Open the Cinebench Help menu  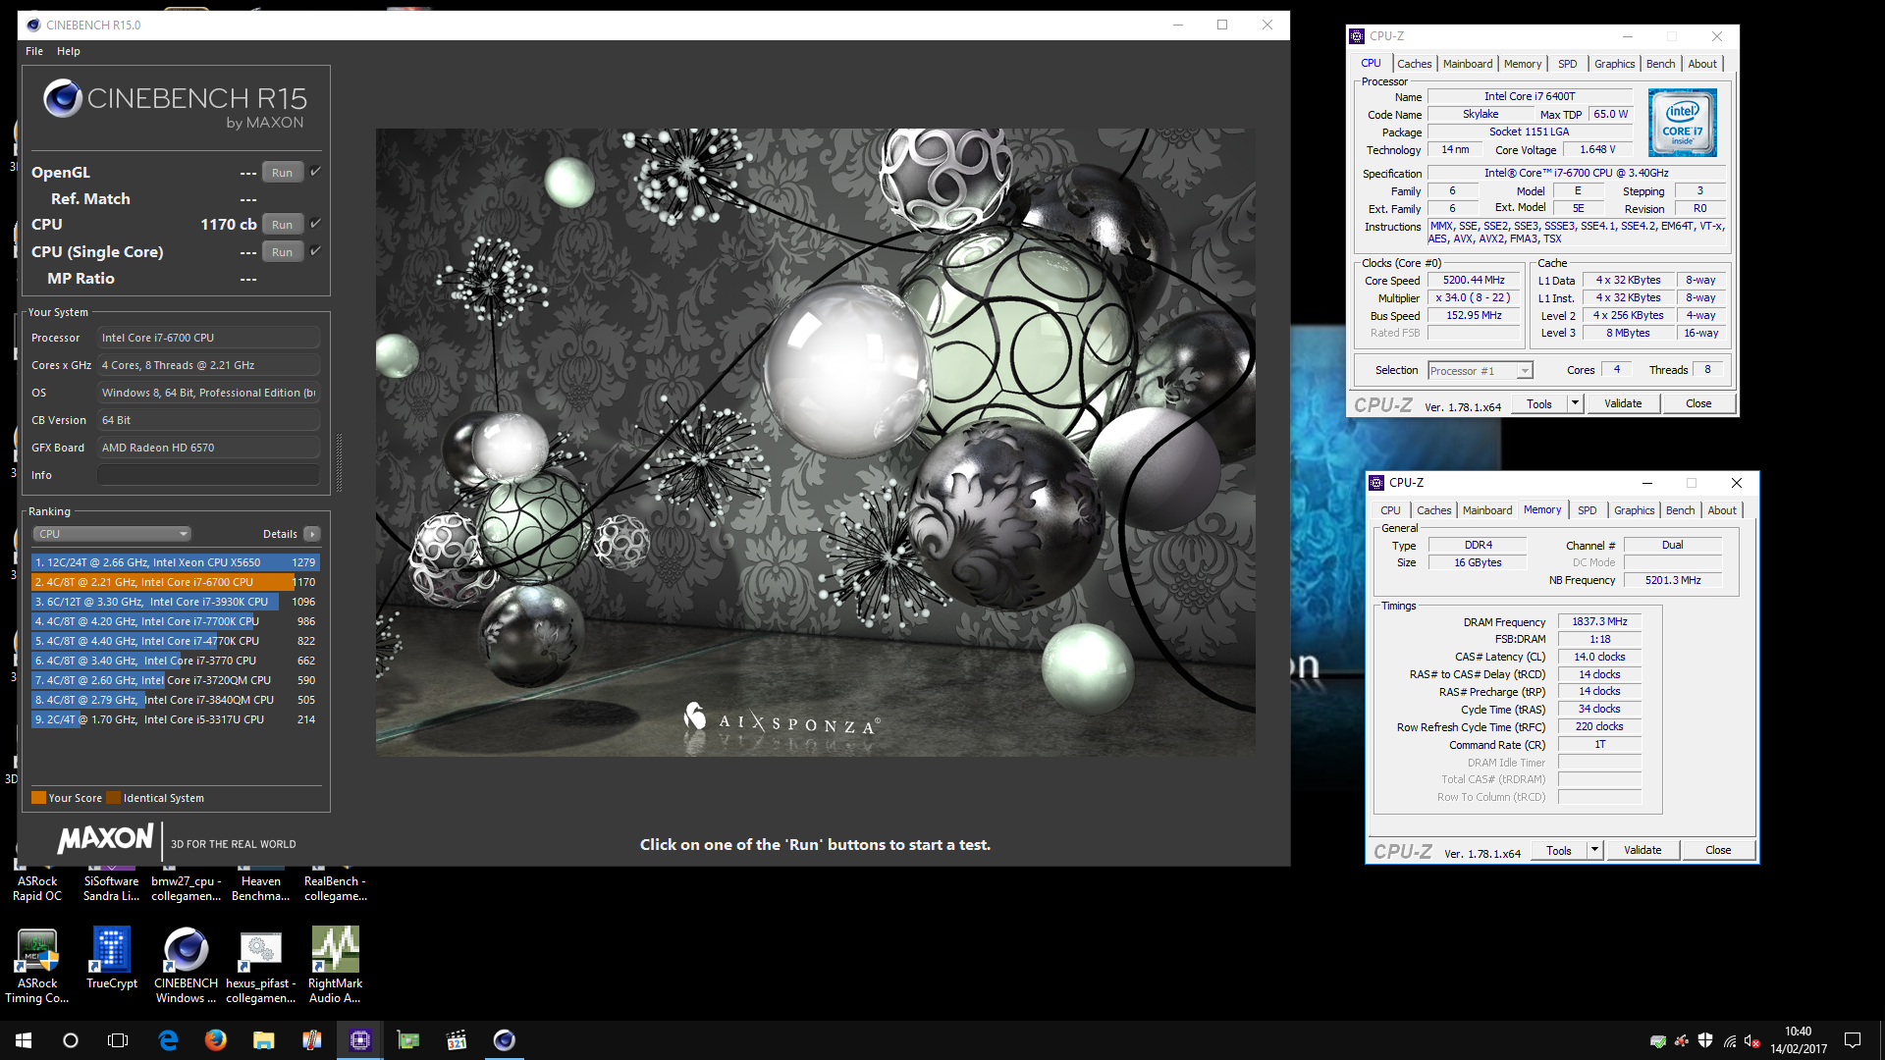click(69, 51)
